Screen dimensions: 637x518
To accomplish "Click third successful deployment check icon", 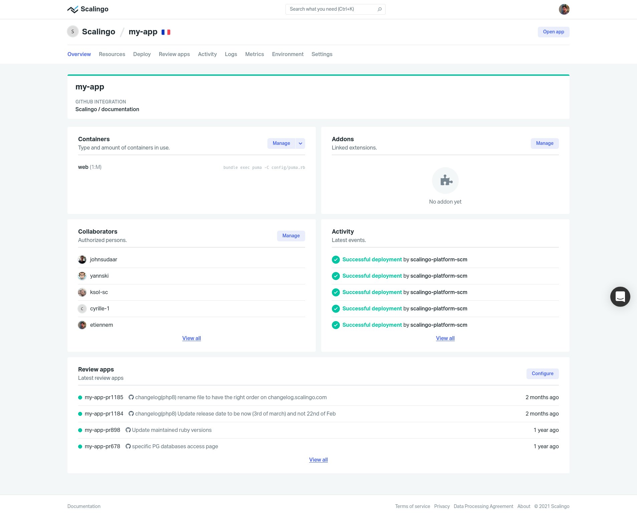I will coord(336,292).
